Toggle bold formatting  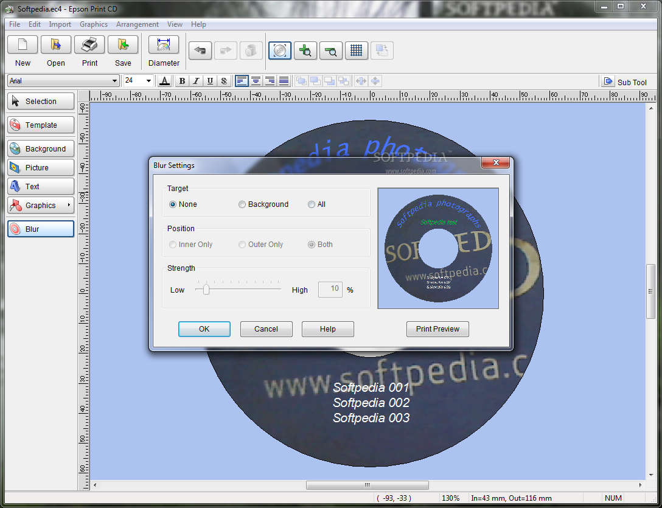(x=182, y=81)
